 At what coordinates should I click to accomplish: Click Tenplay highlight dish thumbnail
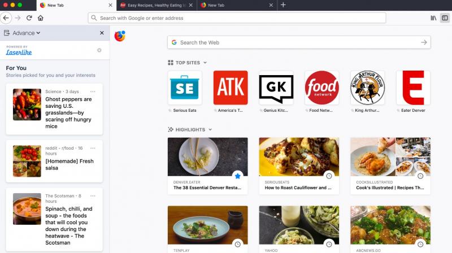pos(207,225)
